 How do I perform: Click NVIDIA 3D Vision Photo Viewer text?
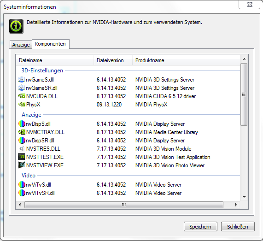click(170, 165)
